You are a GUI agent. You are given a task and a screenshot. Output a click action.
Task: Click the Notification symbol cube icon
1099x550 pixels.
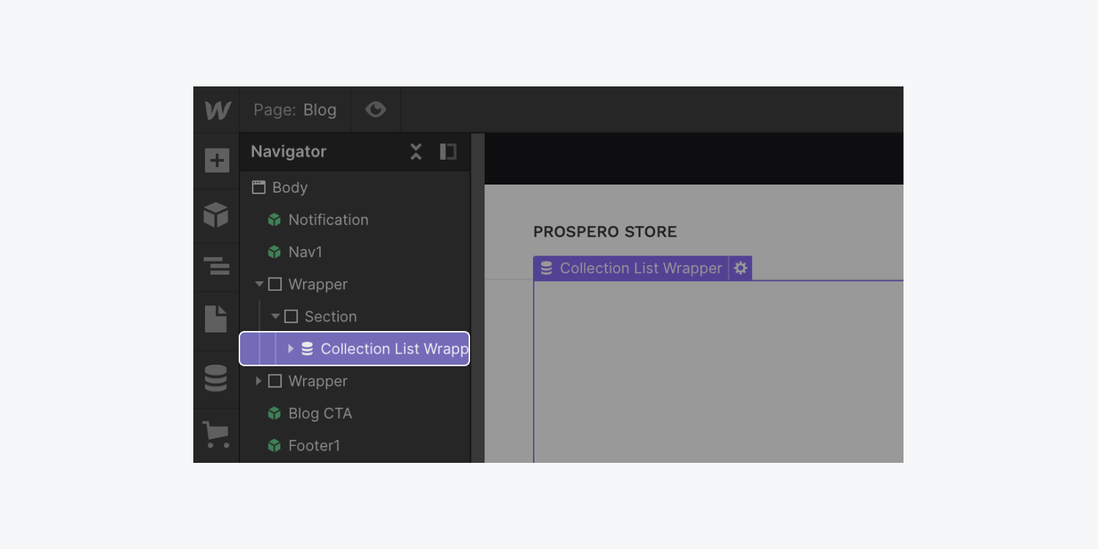pos(275,220)
